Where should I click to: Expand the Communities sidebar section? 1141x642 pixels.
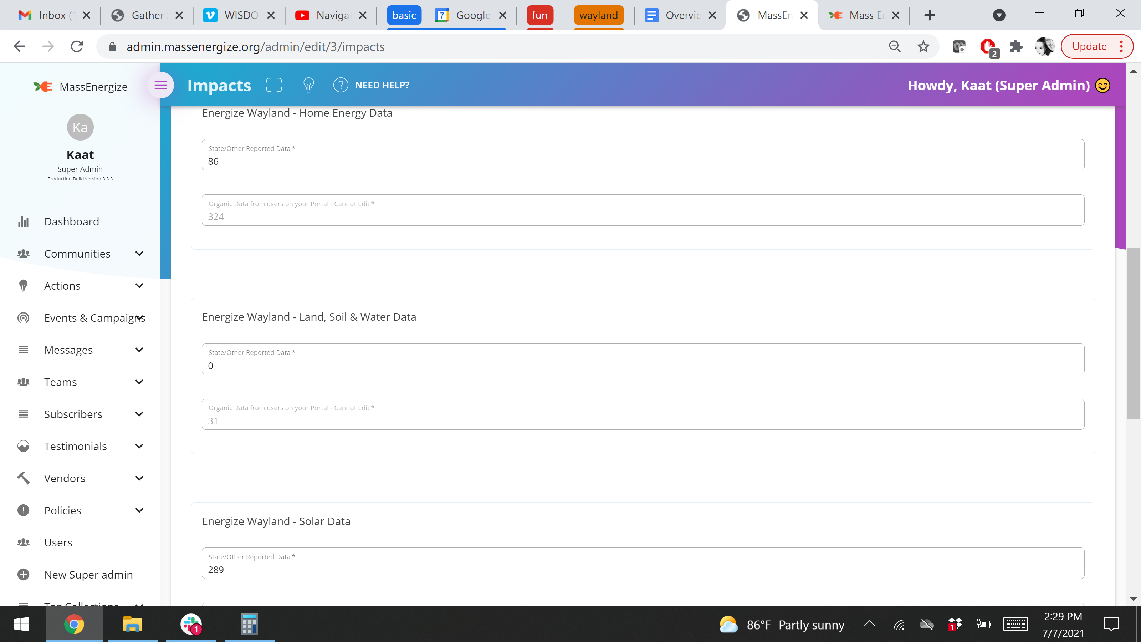pyautogui.click(x=139, y=254)
